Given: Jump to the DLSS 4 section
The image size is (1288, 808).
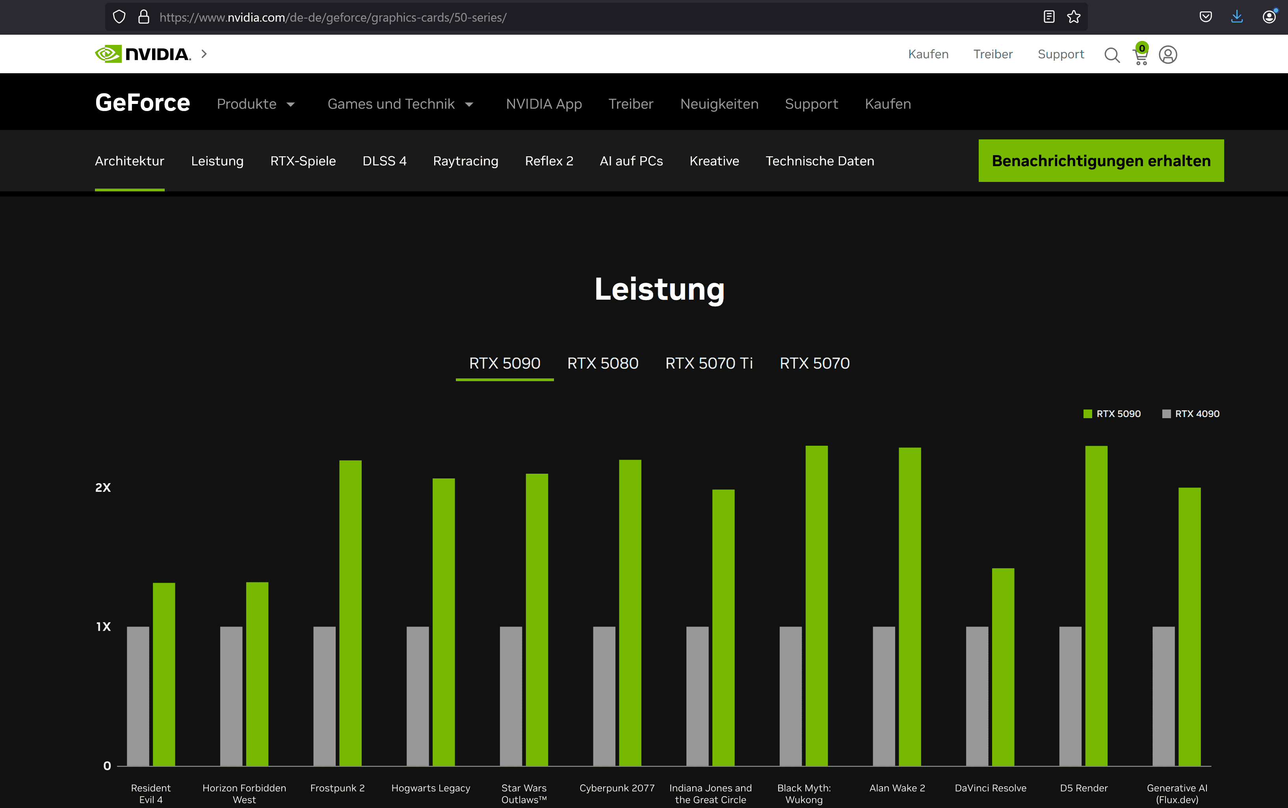Looking at the screenshot, I should (x=385, y=161).
